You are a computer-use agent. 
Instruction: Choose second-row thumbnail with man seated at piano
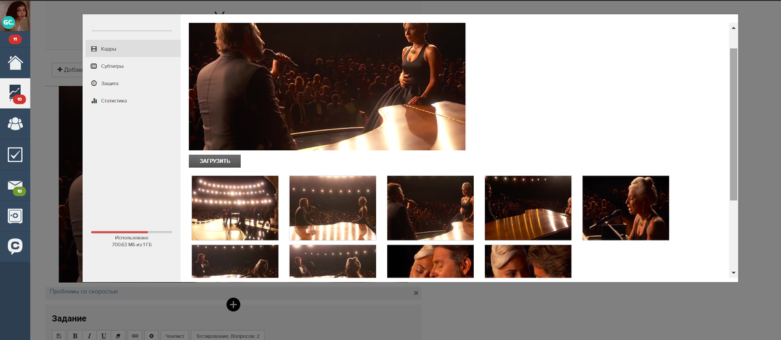click(333, 261)
